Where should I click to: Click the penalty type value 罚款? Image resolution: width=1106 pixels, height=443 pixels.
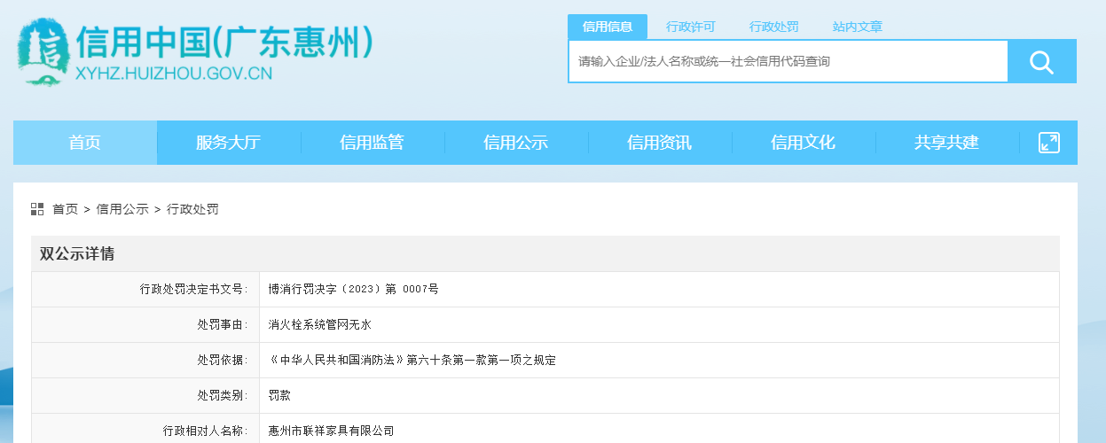[279, 396]
